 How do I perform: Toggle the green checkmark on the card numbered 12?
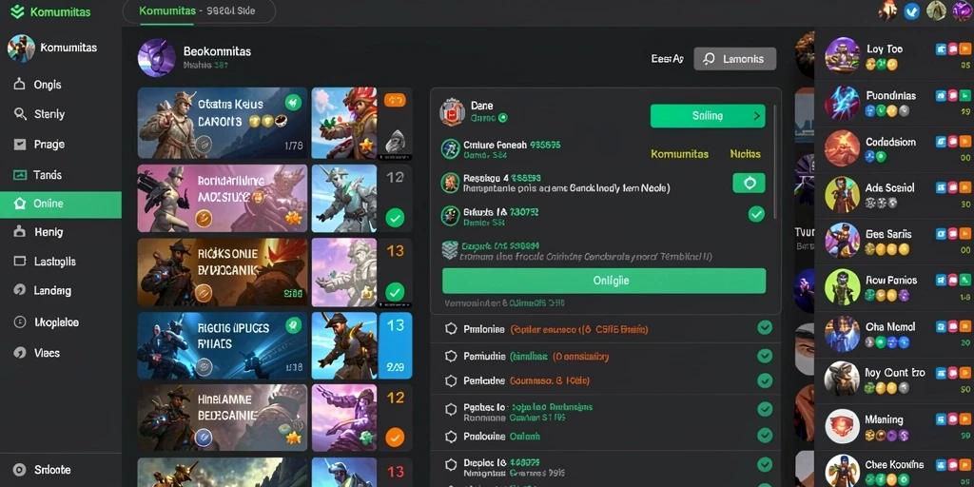[395, 218]
